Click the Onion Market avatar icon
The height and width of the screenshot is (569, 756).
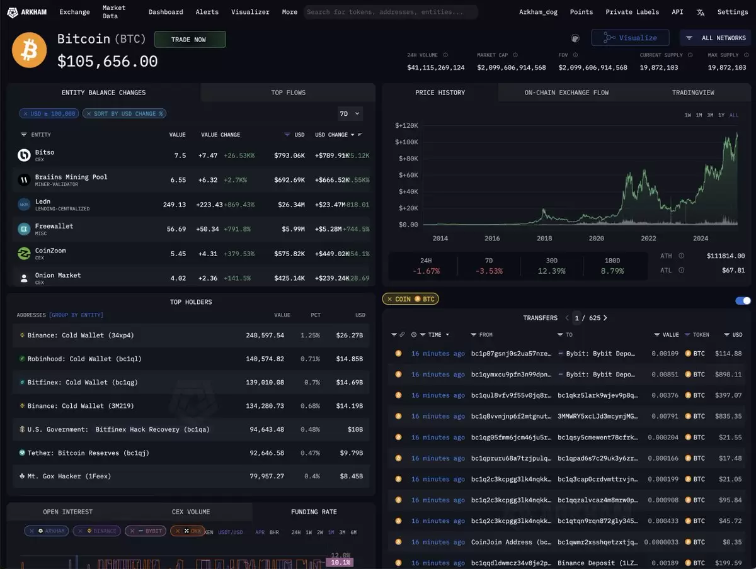point(24,278)
